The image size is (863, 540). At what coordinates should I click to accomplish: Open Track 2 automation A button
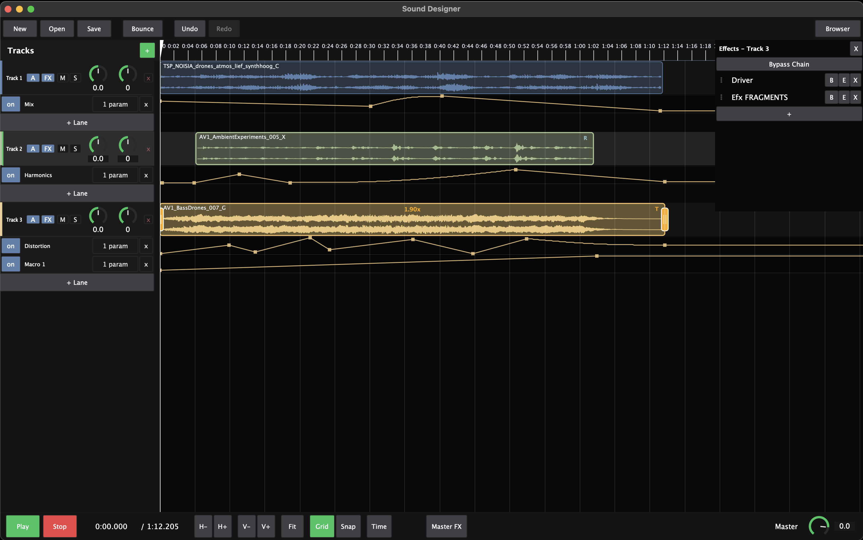click(33, 149)
